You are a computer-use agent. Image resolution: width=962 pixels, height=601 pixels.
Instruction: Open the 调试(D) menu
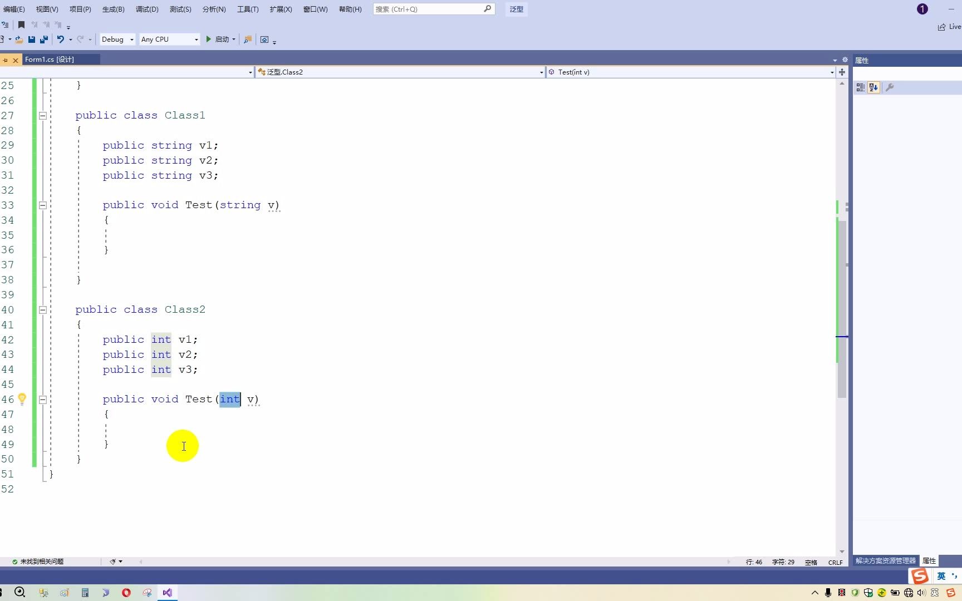(147, 9)
